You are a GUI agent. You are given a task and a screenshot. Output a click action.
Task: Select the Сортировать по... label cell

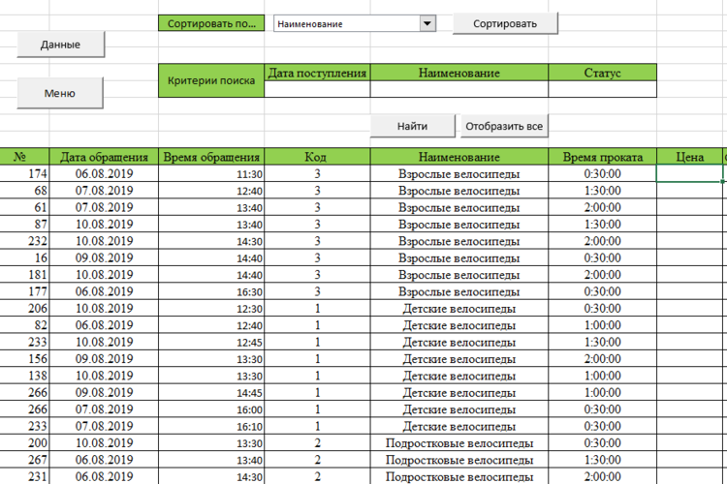click(211, 23)
